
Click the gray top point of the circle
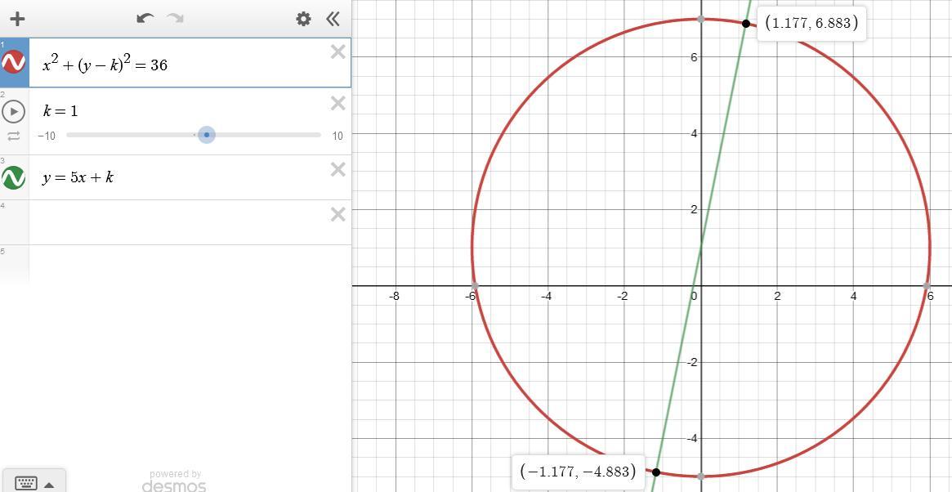pos(700,19)
